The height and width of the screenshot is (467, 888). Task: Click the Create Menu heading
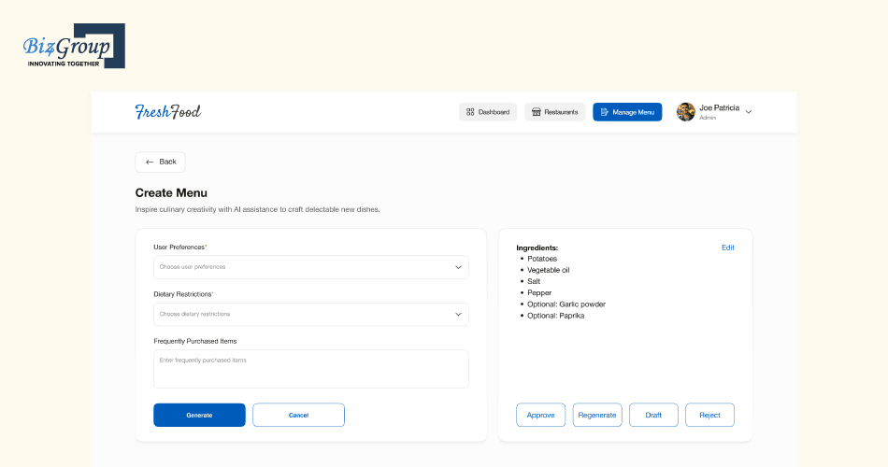[171, 193]
